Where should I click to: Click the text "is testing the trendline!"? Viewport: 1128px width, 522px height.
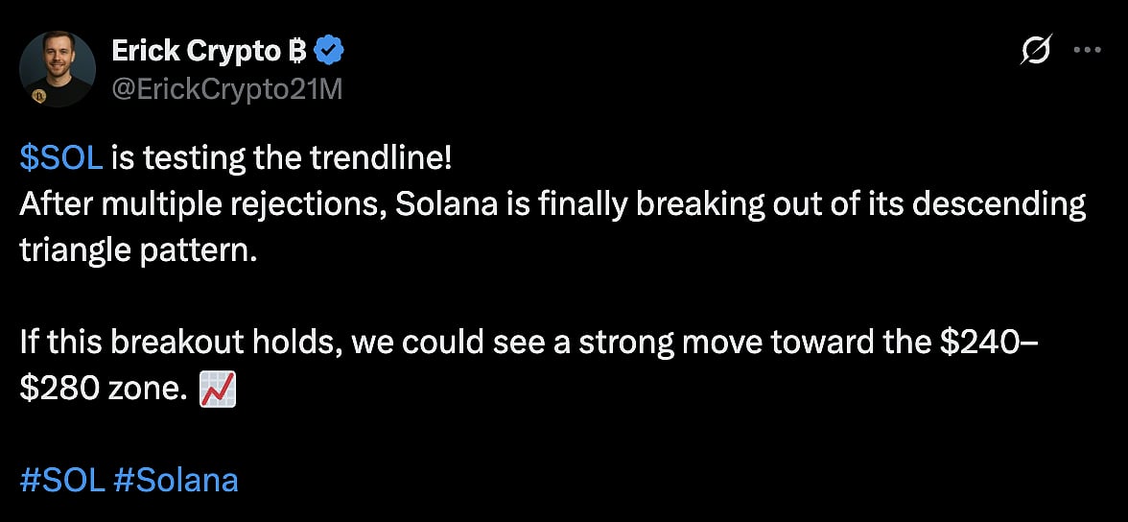pyautogui.click(x=280, y=158)
